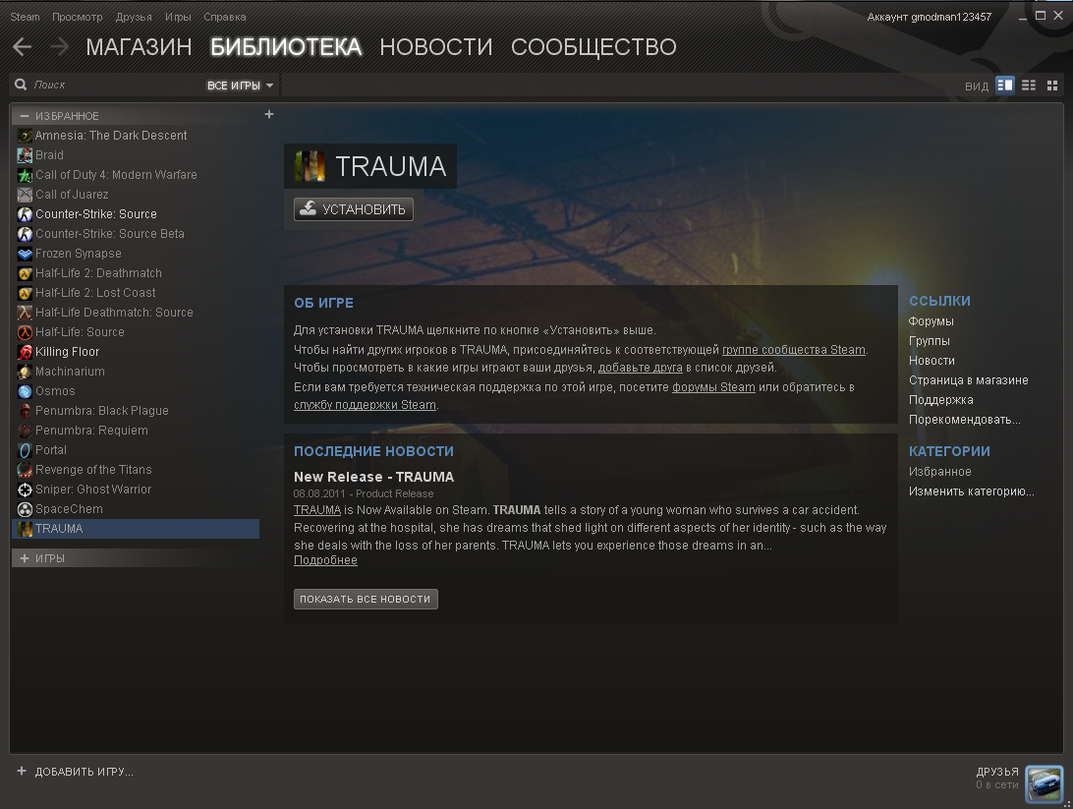
Task: Click the Call of Juarez icon
Action: (x=25, y=195)
